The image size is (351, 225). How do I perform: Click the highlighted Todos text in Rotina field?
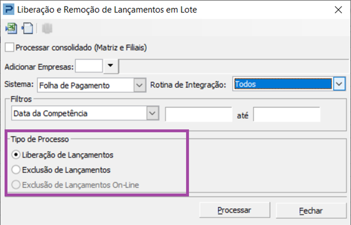[245, 84]
